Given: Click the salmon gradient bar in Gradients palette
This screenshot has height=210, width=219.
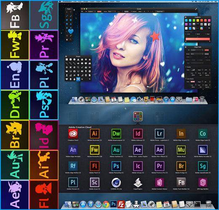Looking at the screenshot, I should coord(198,39).
